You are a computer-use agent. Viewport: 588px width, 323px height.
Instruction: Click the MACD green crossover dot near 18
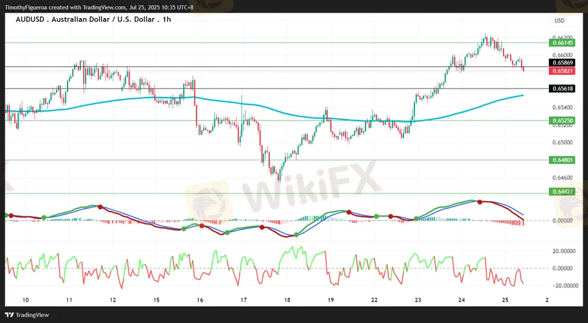296,234
